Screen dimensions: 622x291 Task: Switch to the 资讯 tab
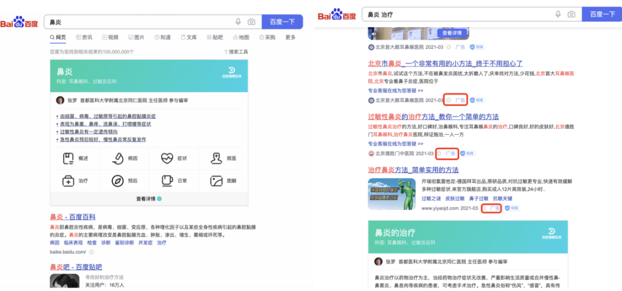point(84,37)
